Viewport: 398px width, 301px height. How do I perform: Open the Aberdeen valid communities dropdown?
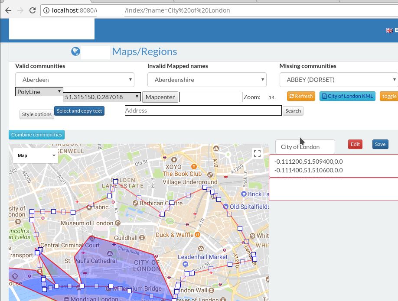pyautogui.click(x=75, y=80)
